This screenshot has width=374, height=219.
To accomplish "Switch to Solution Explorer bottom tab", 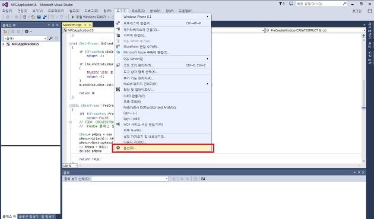I will coord(28,217).
